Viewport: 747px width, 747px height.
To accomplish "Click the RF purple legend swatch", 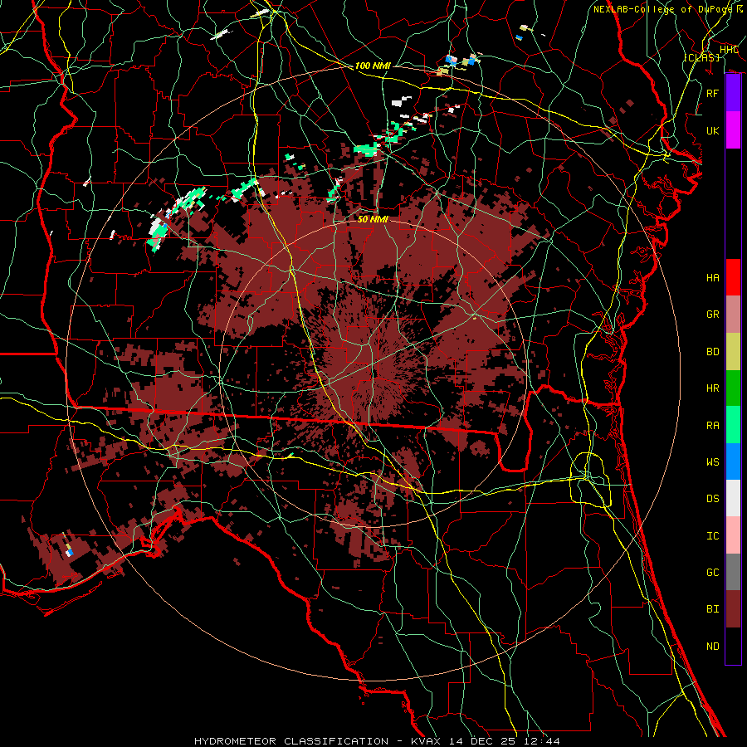I will tap(733, 93).
